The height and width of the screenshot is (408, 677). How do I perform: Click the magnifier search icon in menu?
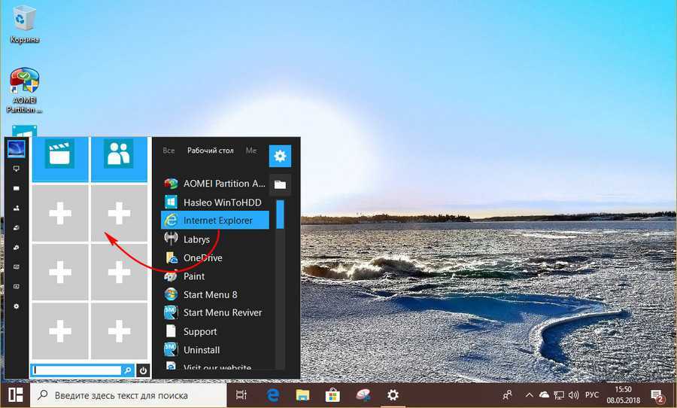pos(128,370)
